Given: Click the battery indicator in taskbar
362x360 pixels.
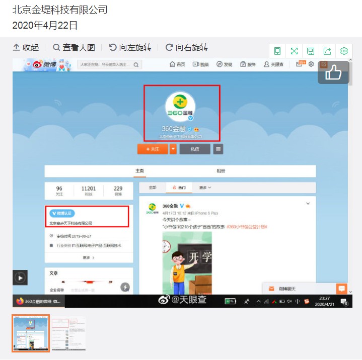Looking at the screenshot, I should click(x=230, y=301).
